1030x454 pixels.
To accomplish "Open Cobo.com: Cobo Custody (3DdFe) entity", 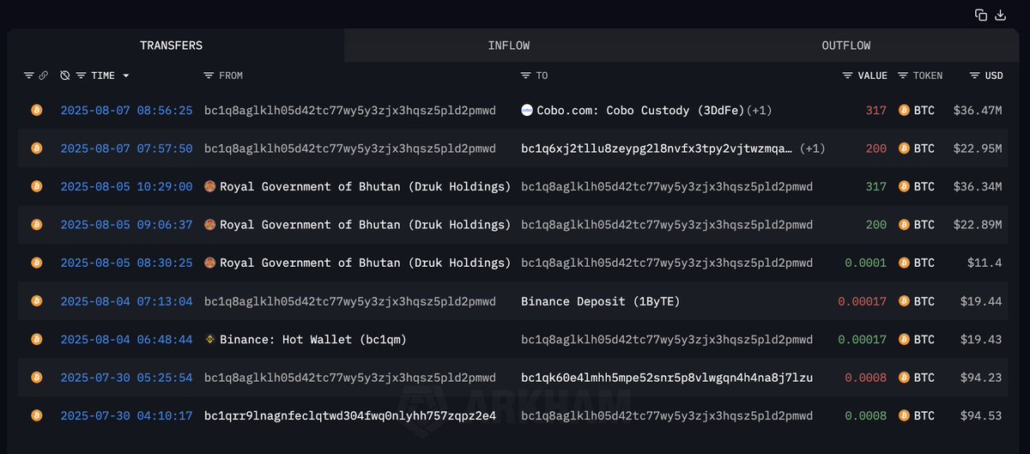I will [640, 110].
